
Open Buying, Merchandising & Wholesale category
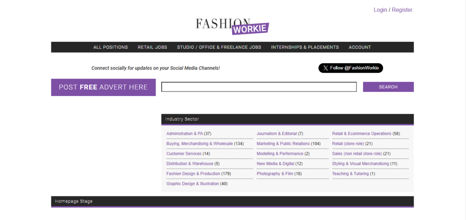tap(199, 144)
